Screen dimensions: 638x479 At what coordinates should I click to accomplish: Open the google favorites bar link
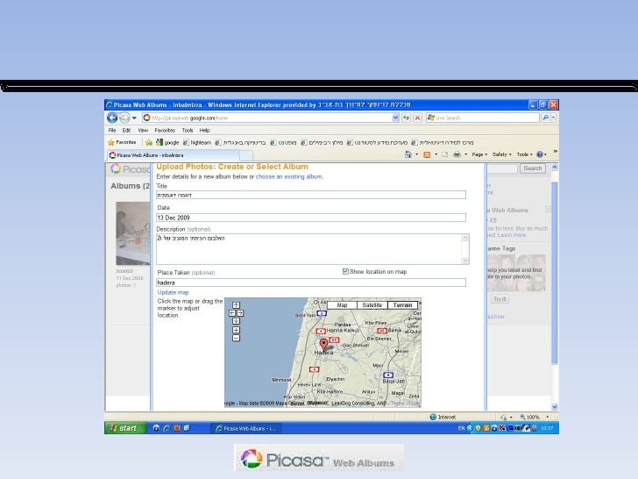pos(167,142)
